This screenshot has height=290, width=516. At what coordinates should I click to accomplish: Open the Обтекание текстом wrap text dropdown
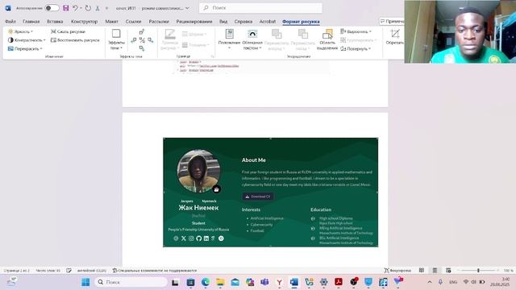pos(252,39)
